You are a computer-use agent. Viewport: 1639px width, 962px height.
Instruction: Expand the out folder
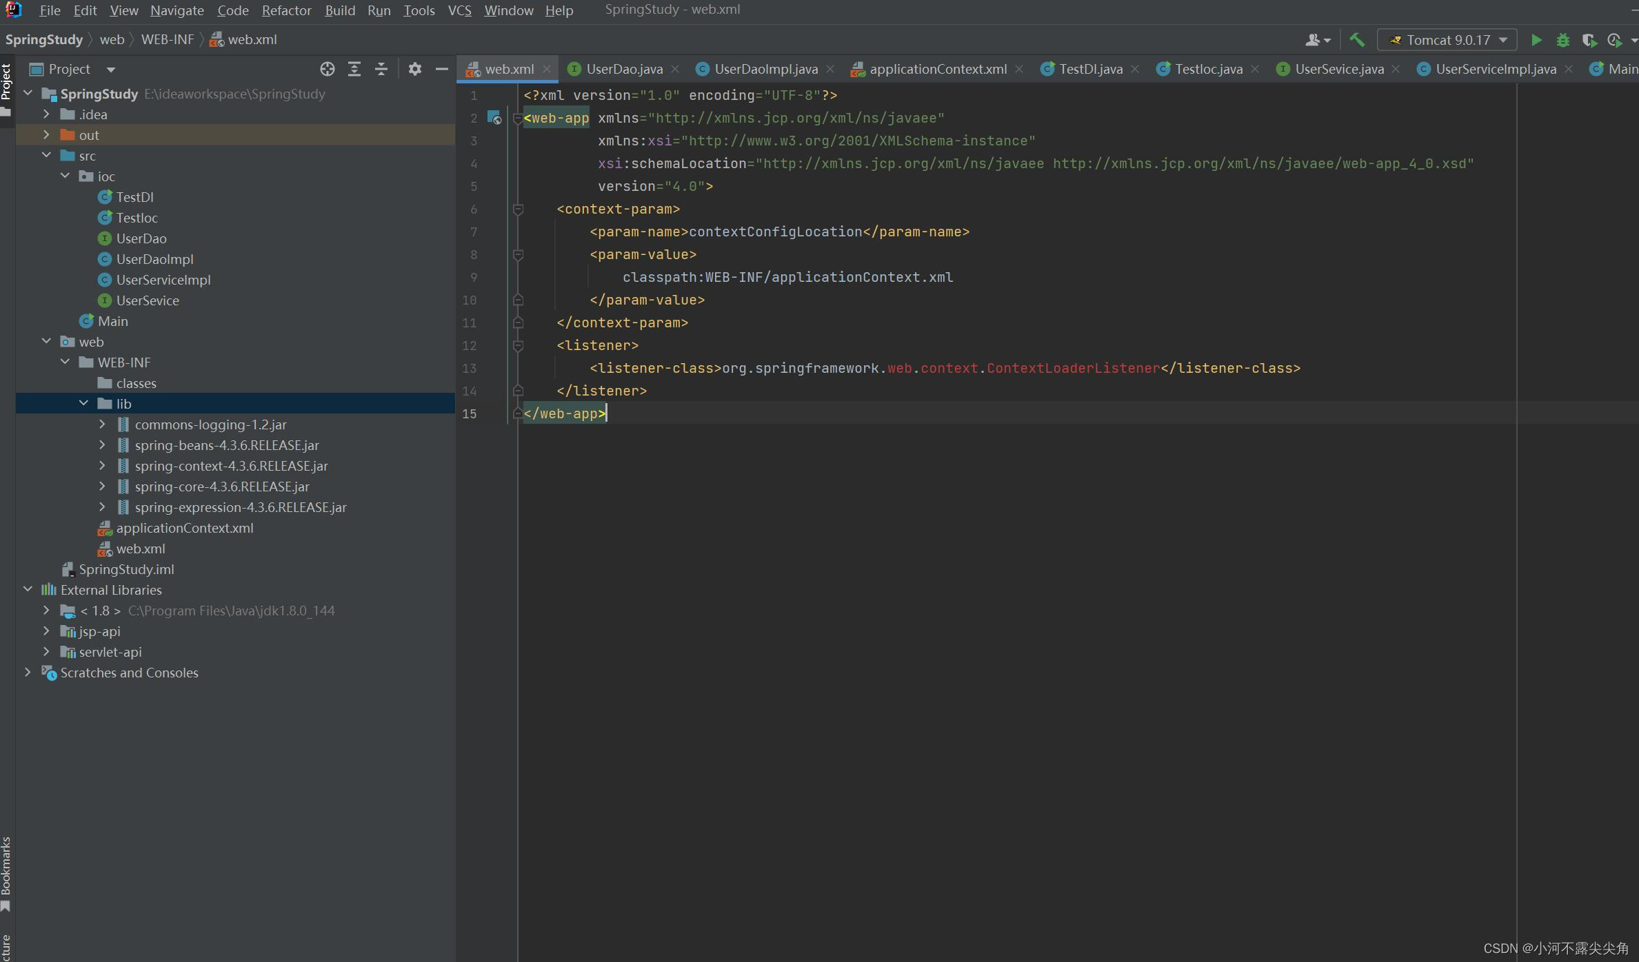(x=46, y=135)
